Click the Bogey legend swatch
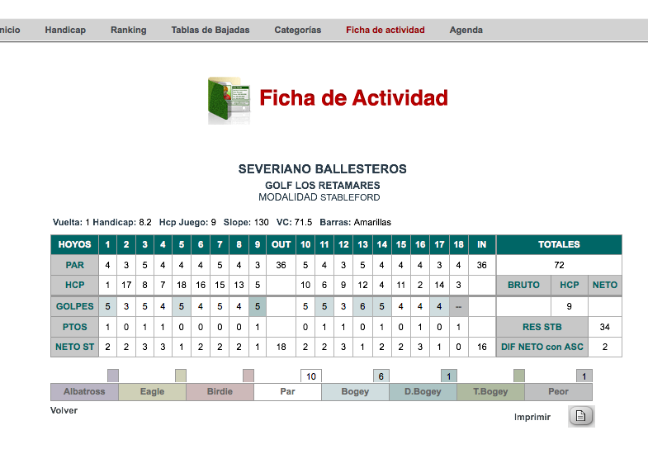 click(x=356, y=391)
